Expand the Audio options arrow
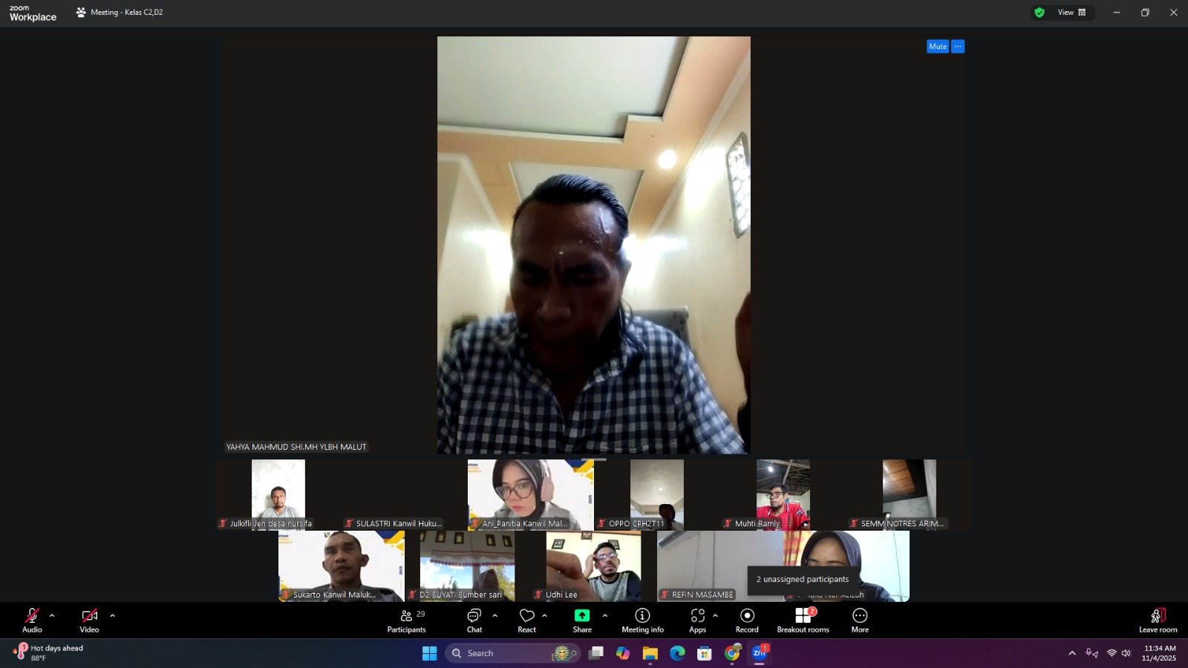1188x668 pixels. click(x=52, y=615)
